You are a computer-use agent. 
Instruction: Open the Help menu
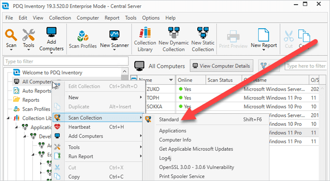tap(170, 18)
